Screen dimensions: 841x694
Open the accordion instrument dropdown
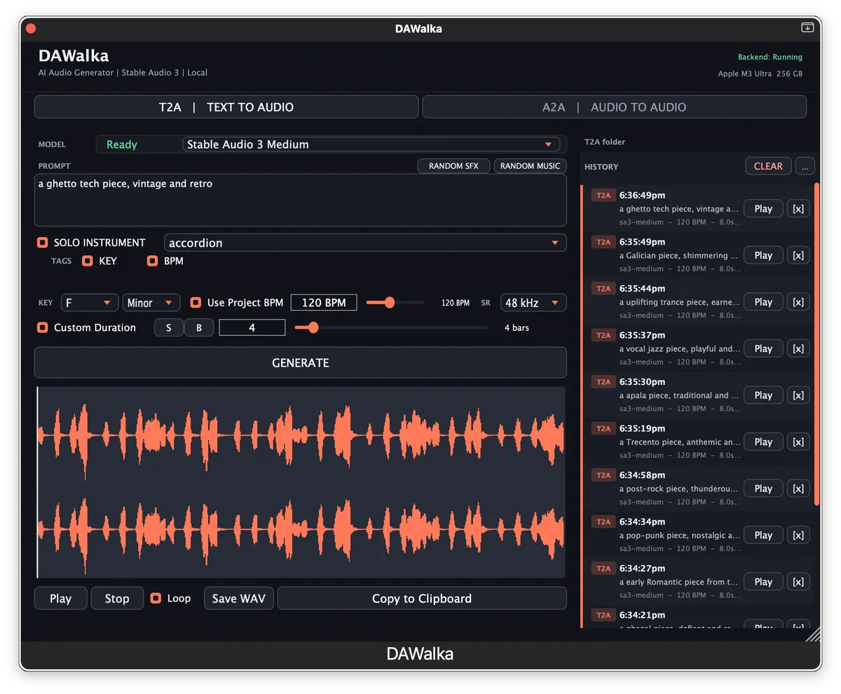(x=365, y=243)
